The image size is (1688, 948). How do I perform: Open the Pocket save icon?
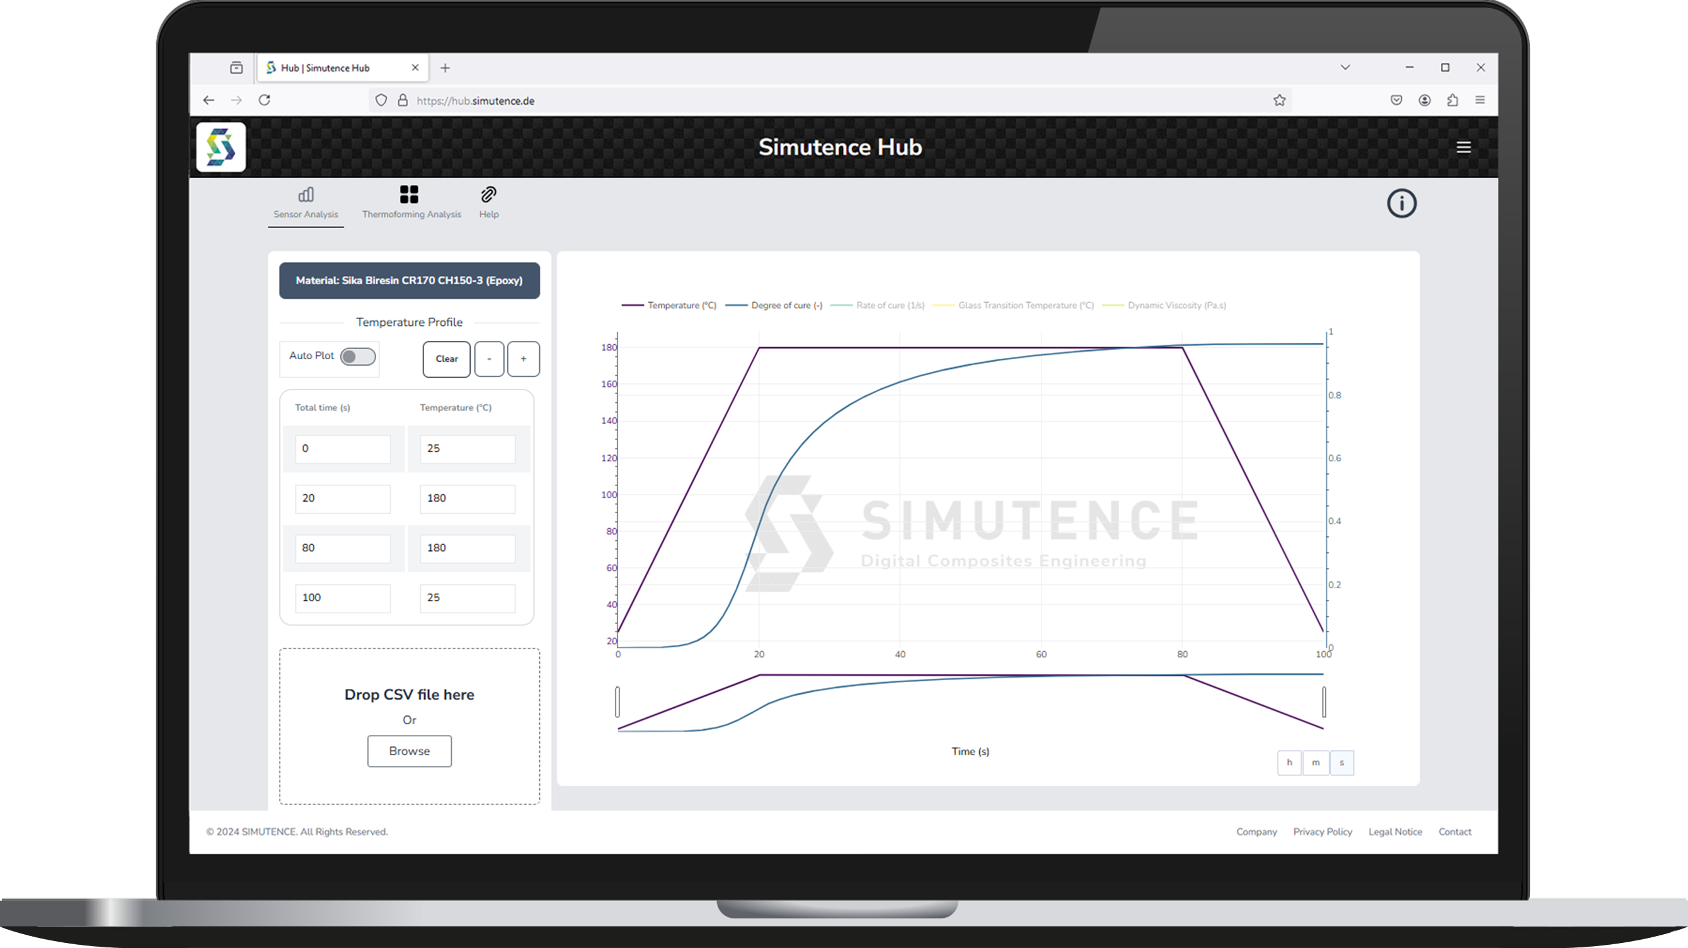tap(1396, 100)
